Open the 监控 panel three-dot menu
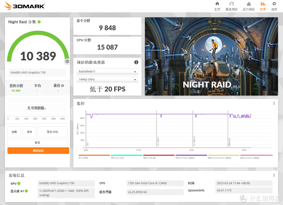Screen dimensions: 283x205 pyautogui.click(x=274, y=103)
